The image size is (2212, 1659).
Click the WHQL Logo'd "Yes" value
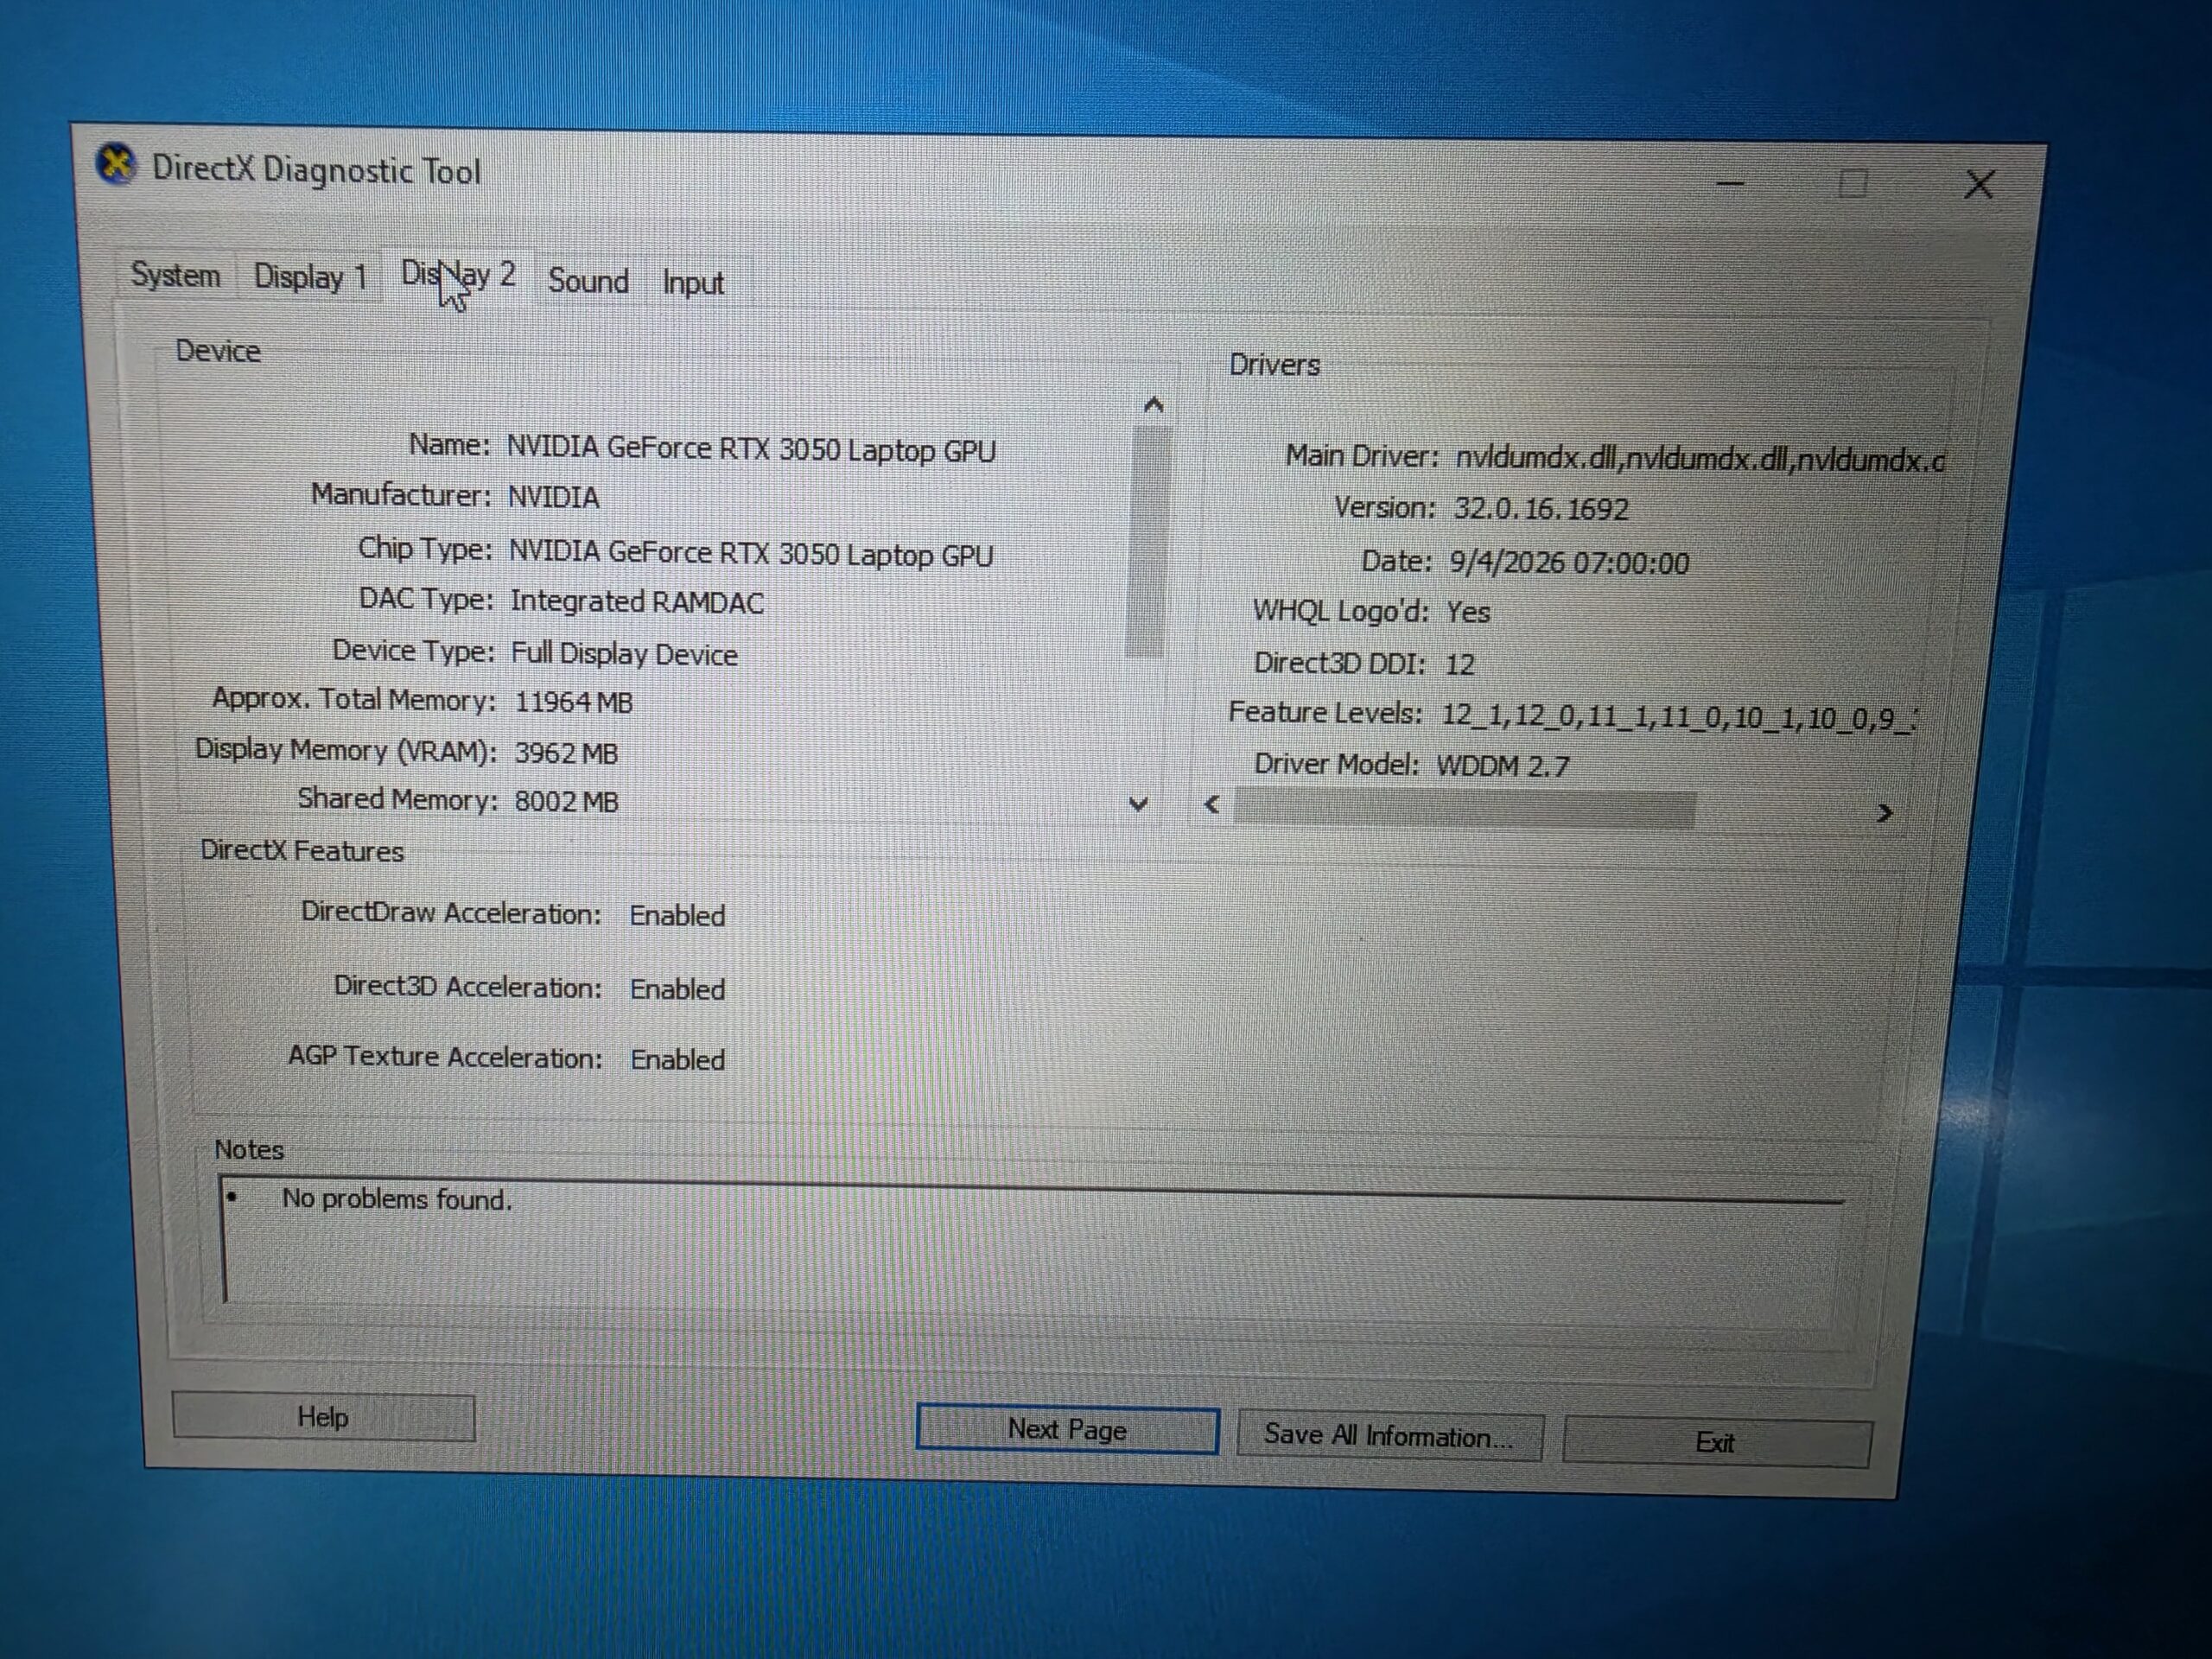coord(1468,612)
